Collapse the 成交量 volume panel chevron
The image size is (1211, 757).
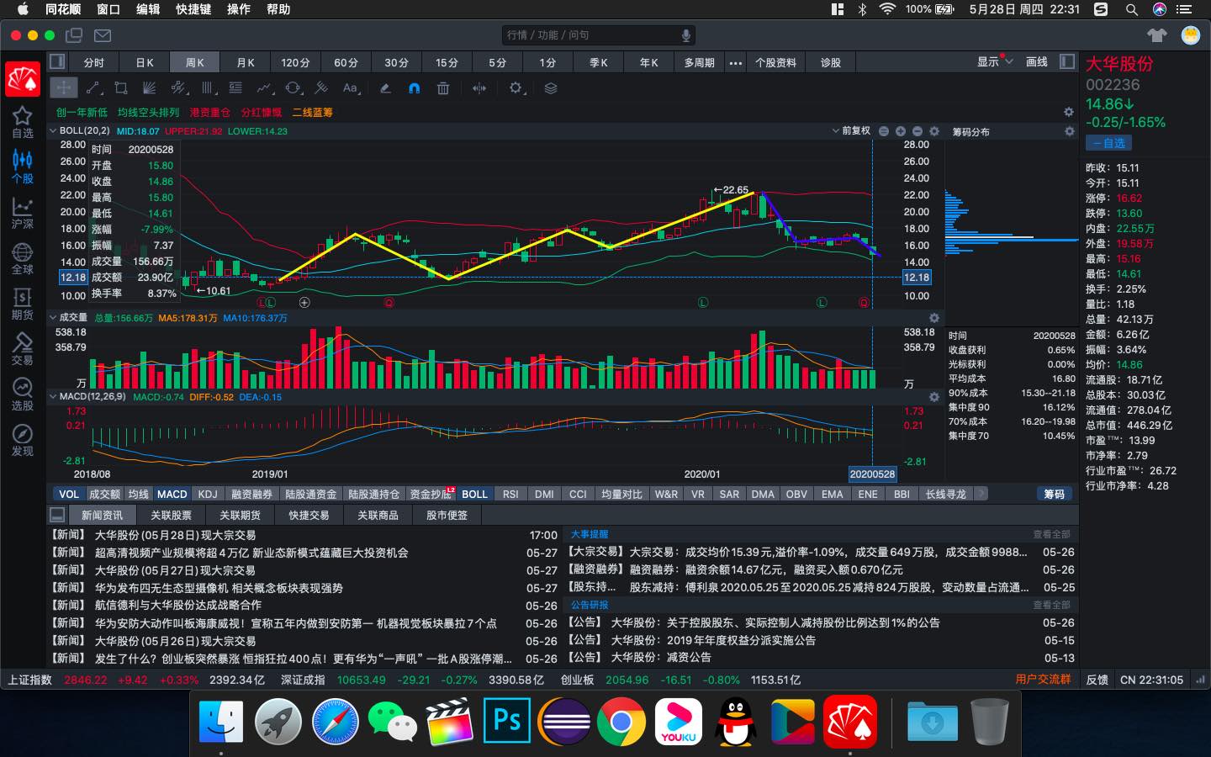[53, 318]
